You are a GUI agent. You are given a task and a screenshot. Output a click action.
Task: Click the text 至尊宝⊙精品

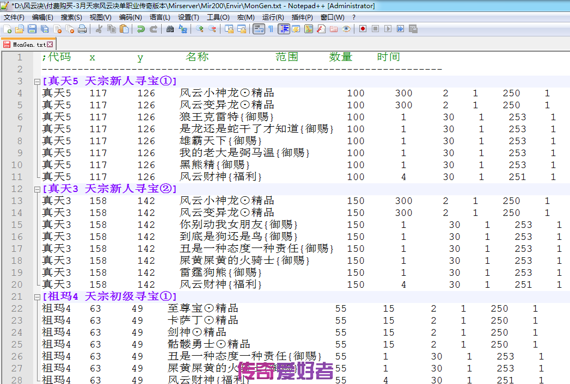(203, 308)
